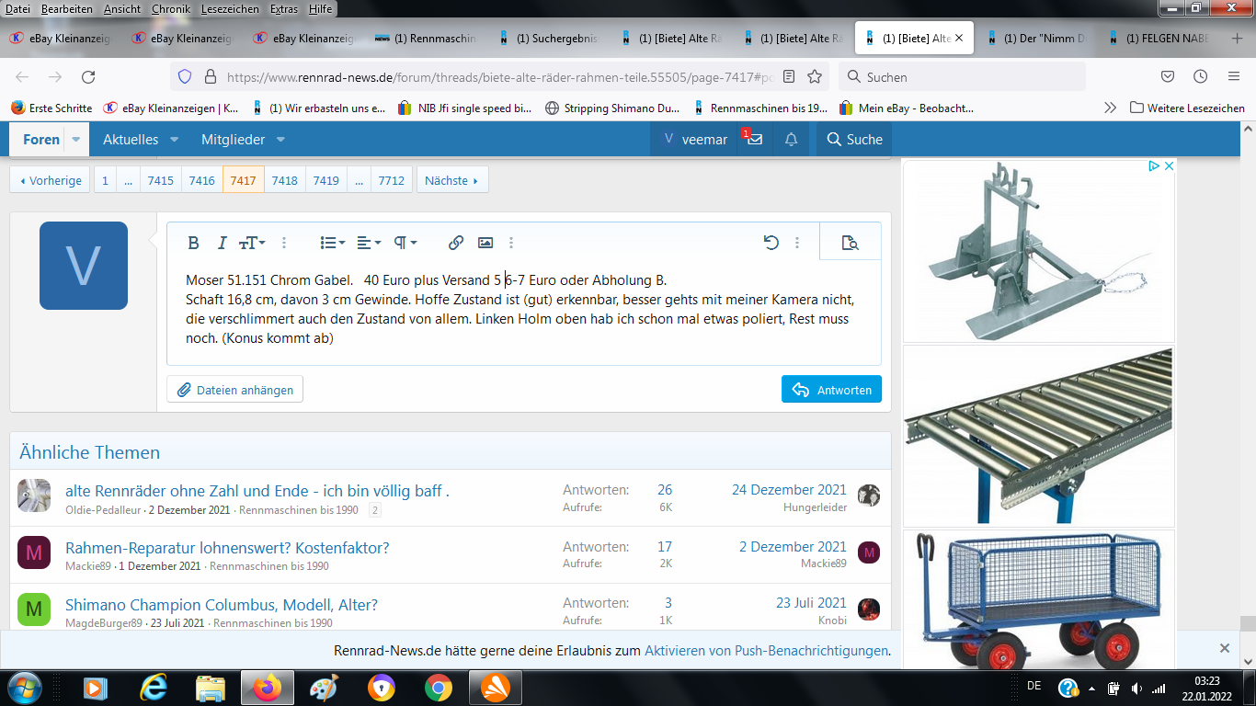
Task: Open the forum alerts bell icon
Action: (791, 140)
